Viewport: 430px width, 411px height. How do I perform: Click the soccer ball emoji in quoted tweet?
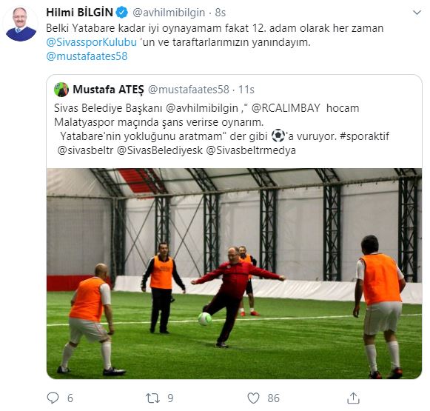click(x=278, y=136)
